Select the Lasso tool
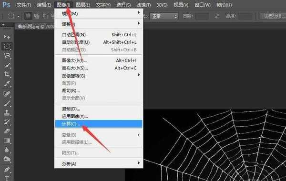 click(x=7, y=56)
